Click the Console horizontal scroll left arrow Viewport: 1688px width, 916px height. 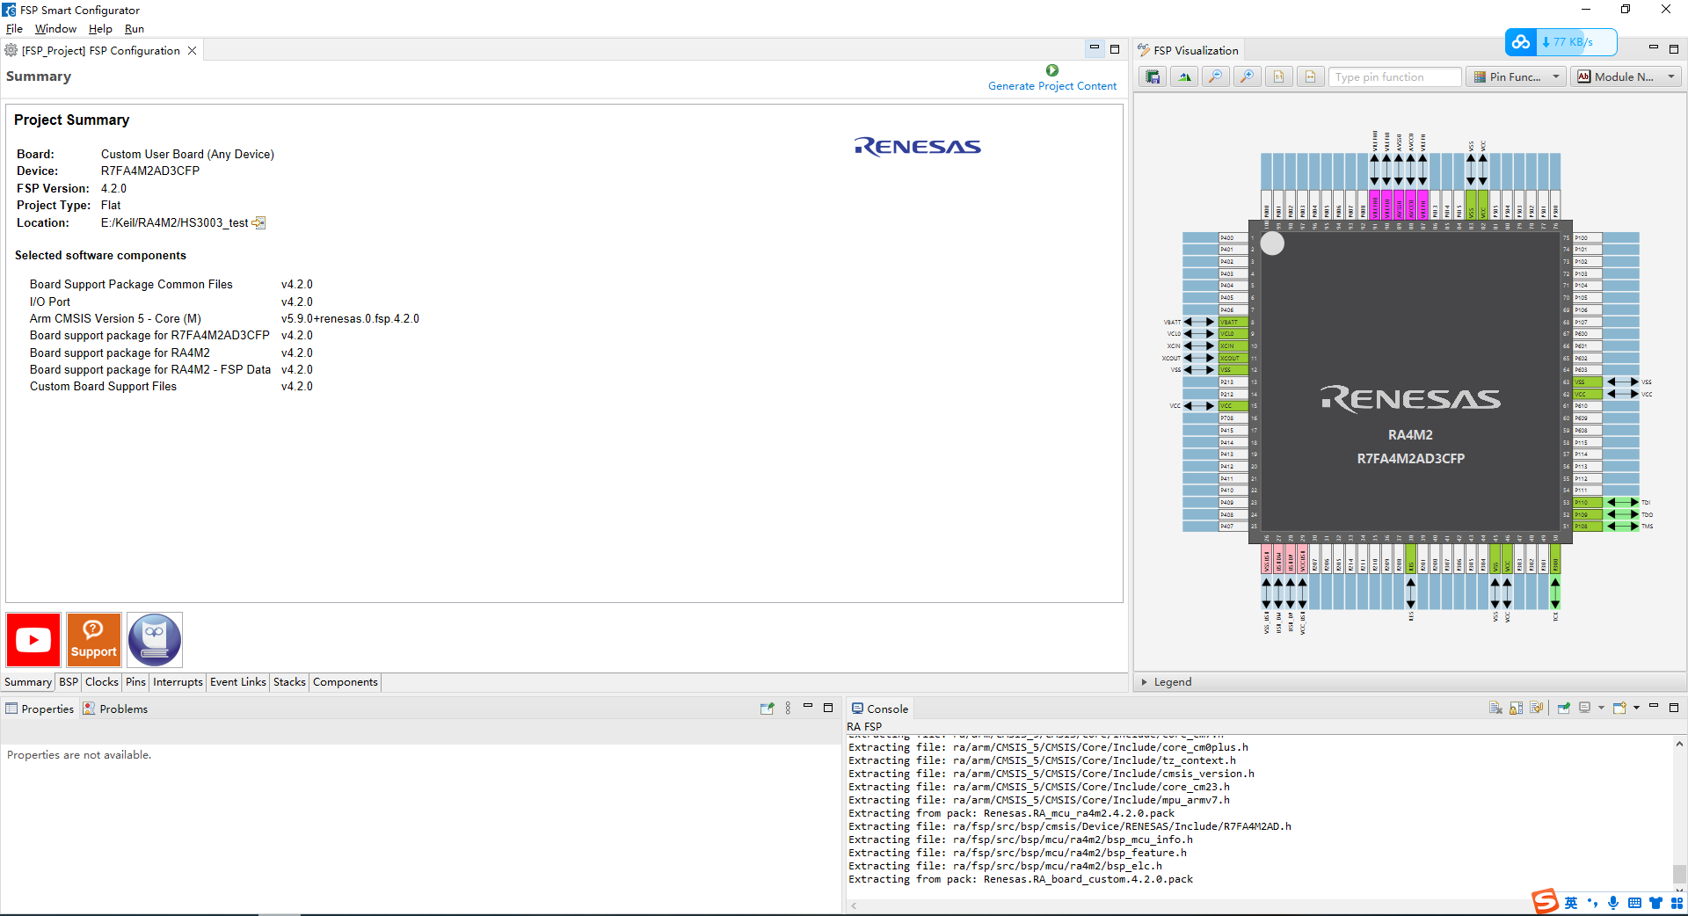(854, 905)
